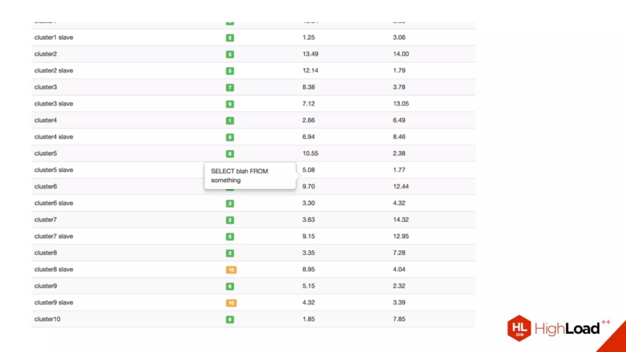The height and width of the screenshot is (352, 626).
Task: Click the HL hexagon logo
Action: point(519,328)
